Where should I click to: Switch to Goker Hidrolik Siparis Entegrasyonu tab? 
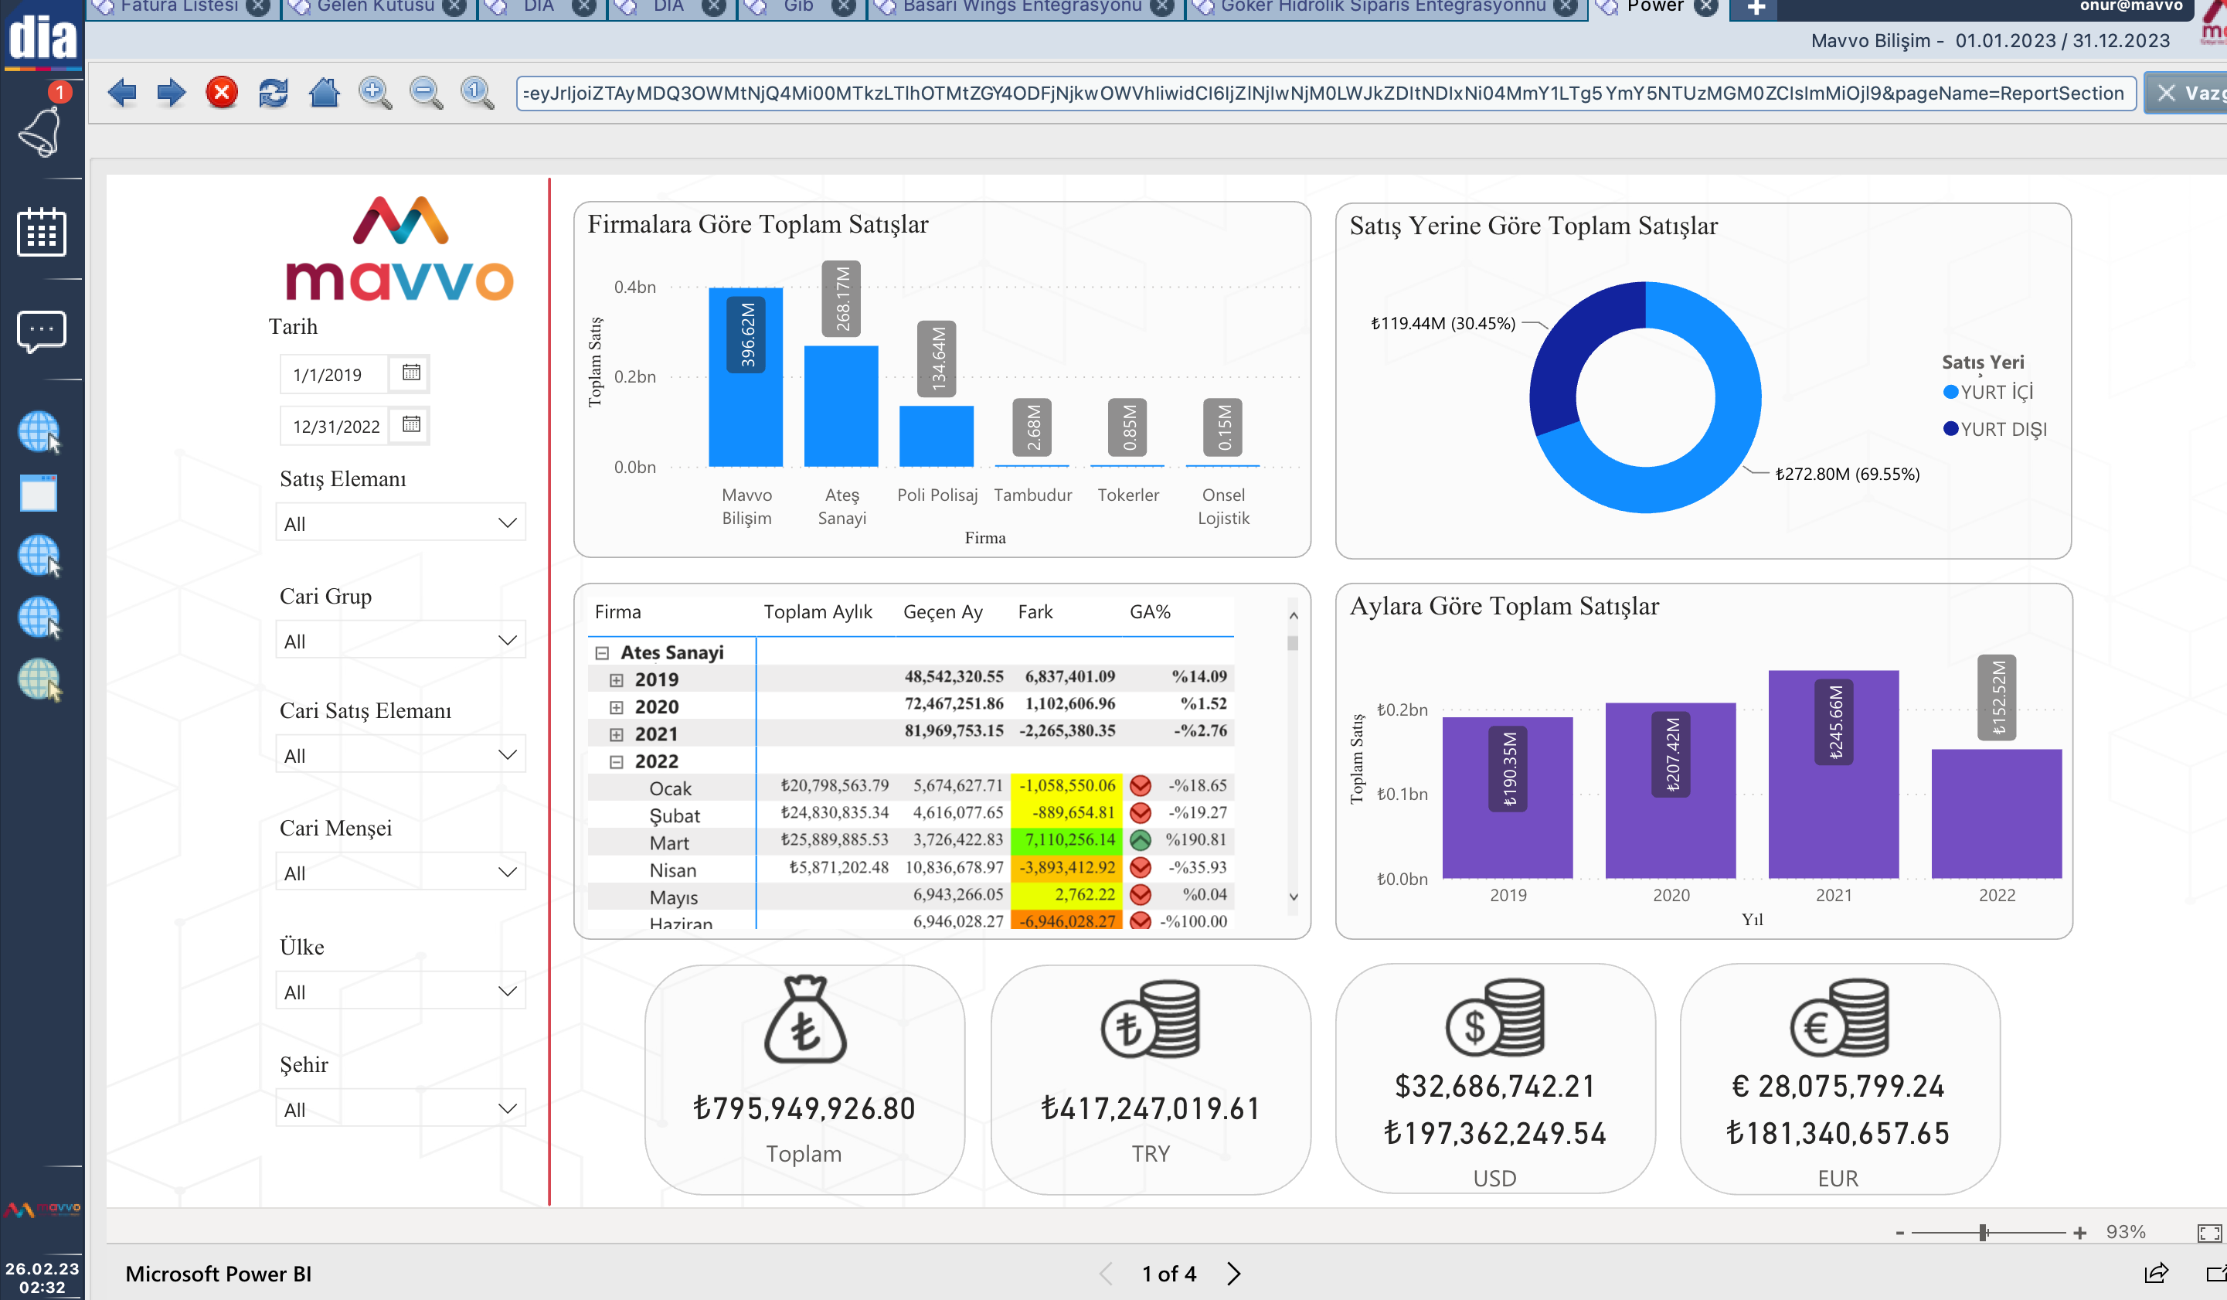click(x=1382, y=7)
